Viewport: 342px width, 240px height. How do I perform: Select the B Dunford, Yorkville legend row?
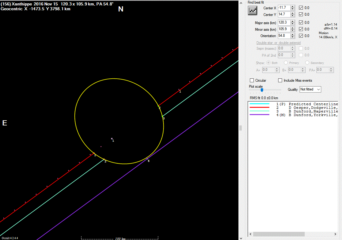pos(293,115)
